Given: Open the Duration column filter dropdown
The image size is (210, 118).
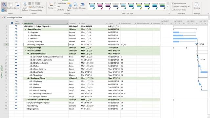Looking at the screenshot, I should [x=79, y=24].
